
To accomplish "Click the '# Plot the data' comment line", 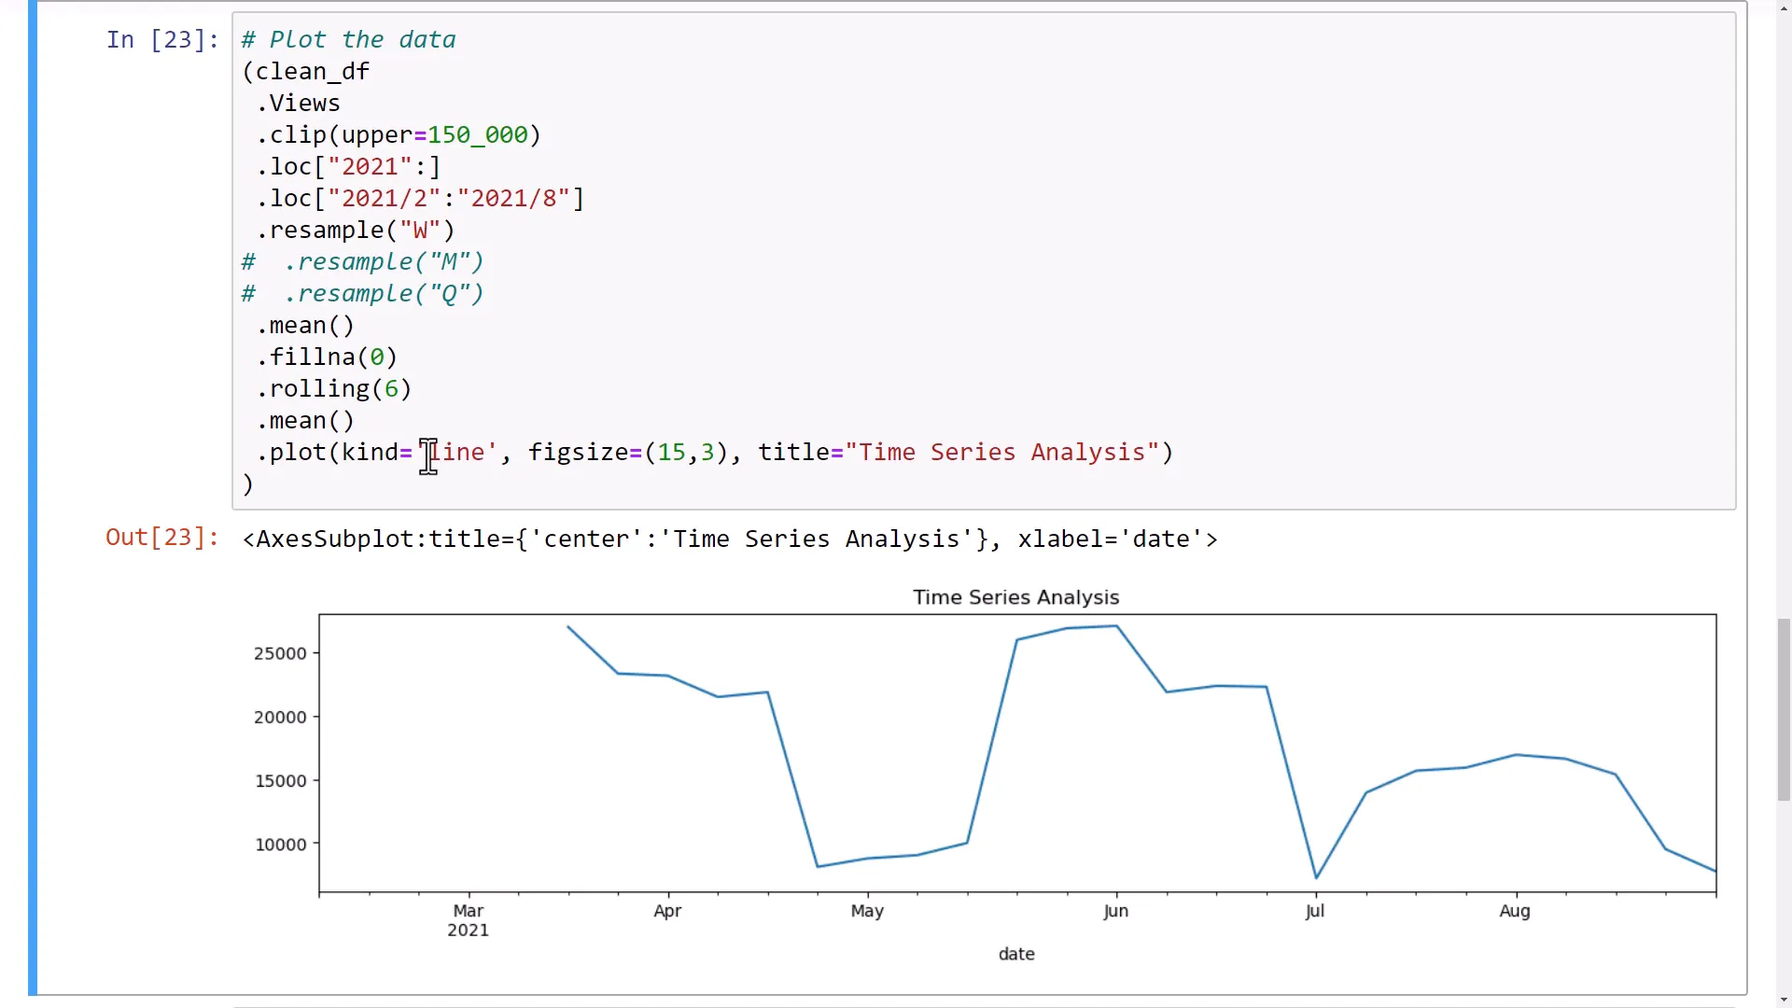I will click(x=349, y=40).
